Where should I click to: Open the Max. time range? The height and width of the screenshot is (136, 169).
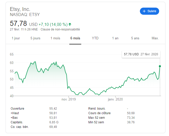pyautogui.click(x=155, y=38)
